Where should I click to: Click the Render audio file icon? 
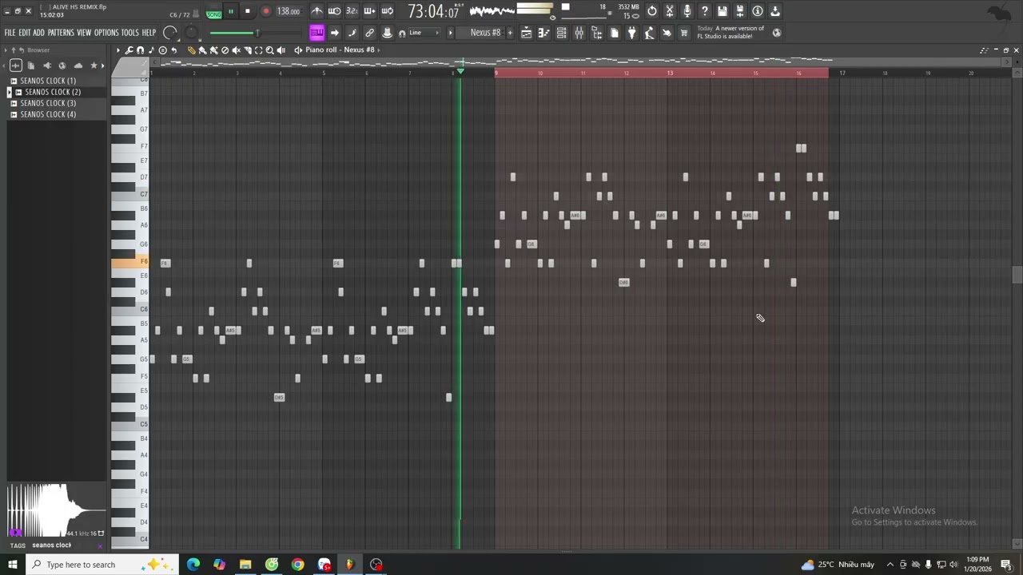740,11
